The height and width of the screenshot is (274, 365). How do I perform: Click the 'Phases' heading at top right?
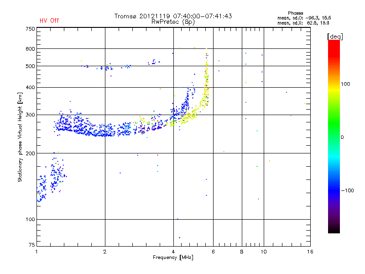pyautogui.click(x=295, y=13)
